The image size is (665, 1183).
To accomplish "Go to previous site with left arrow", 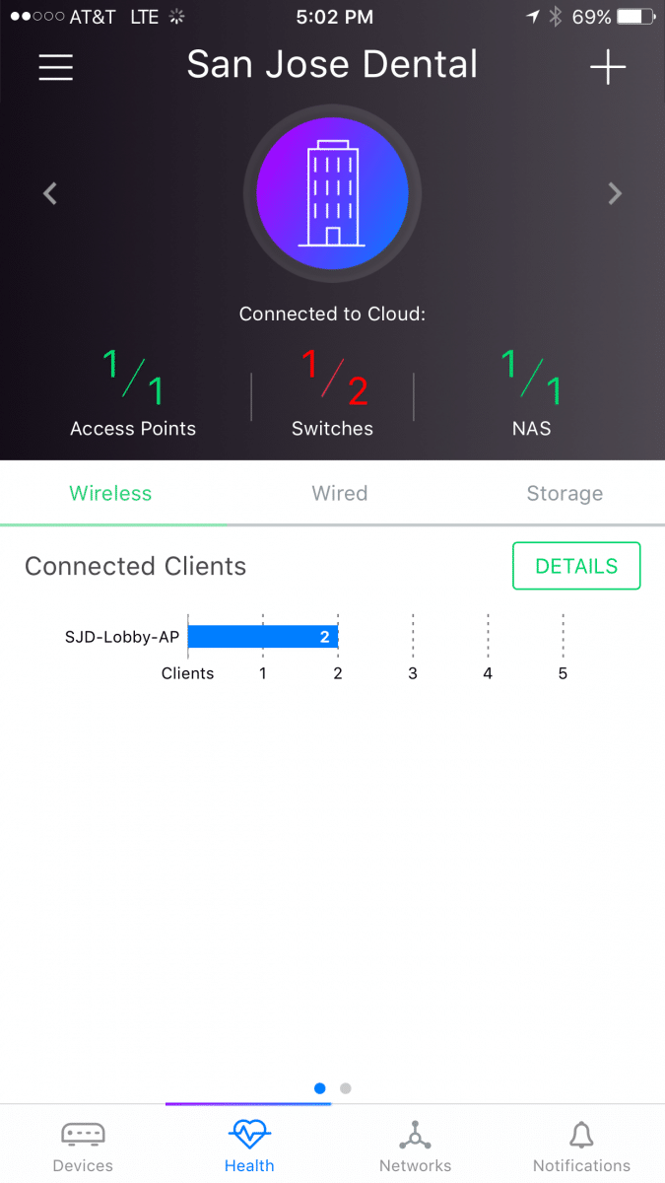I will tap(50, 193).
